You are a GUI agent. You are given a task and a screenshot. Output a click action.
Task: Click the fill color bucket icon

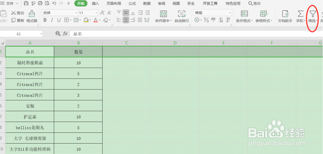click(86, 20)
